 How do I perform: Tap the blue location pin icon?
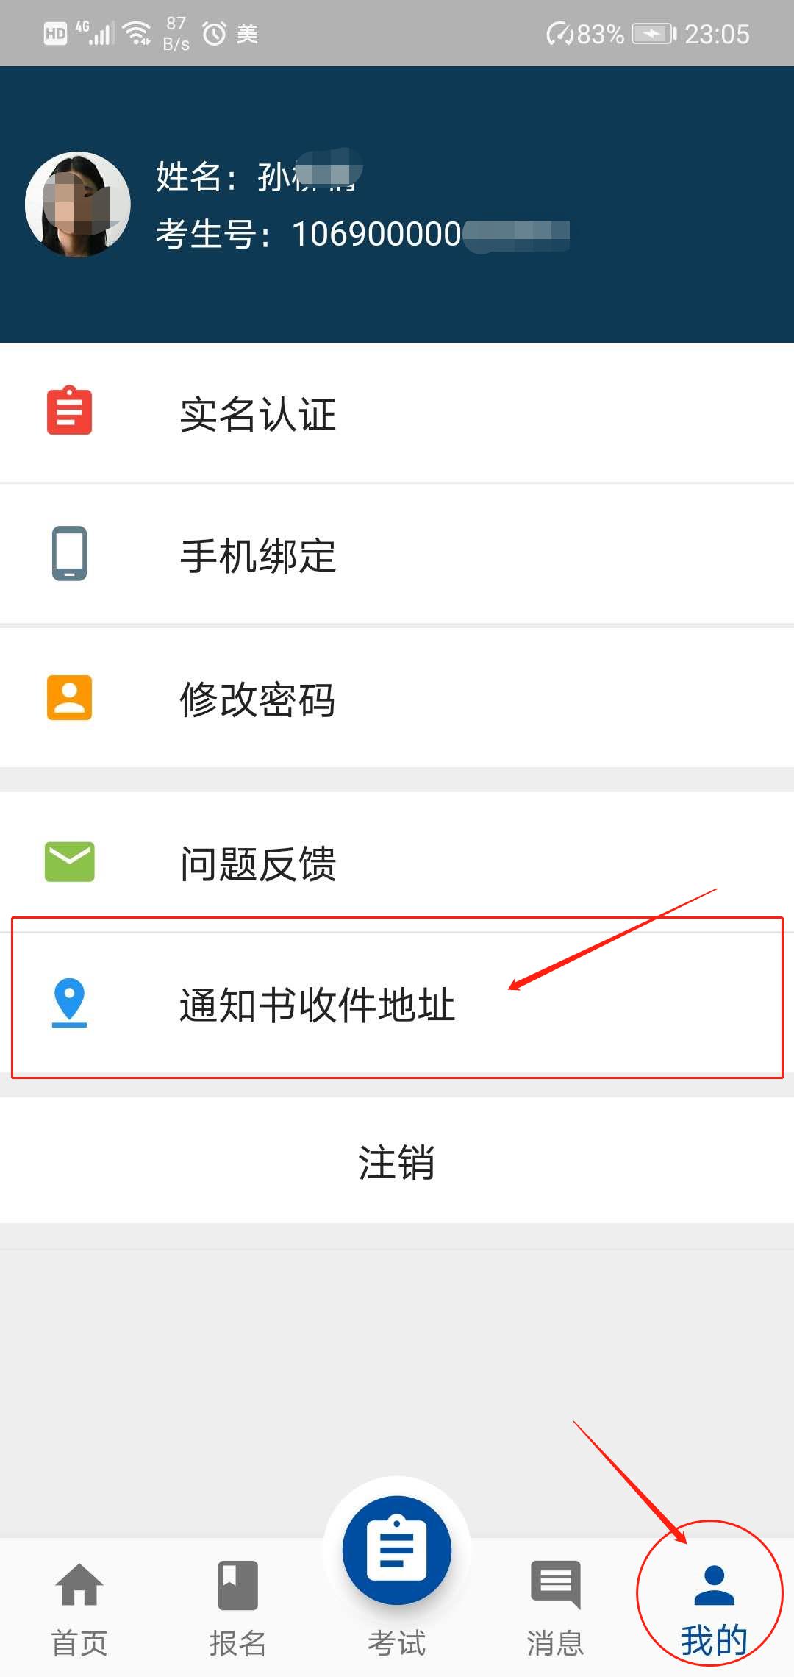coord(69,1003)
